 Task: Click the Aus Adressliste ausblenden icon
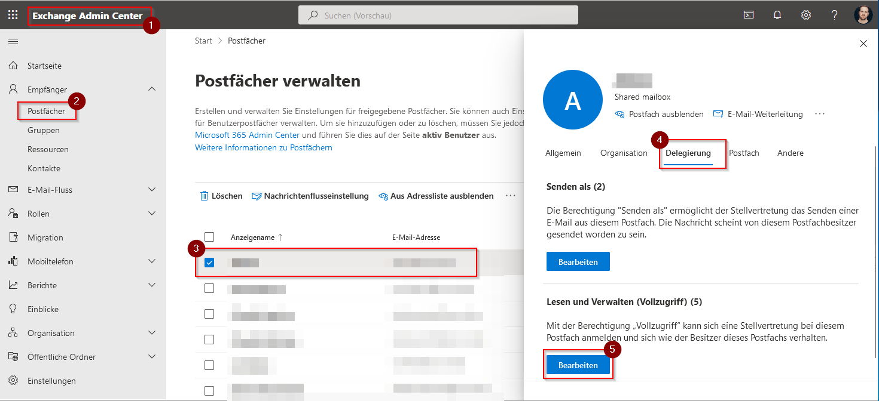pyautogui.click(x=383, y=196)
